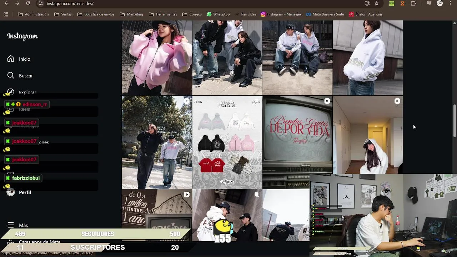Click the address bar URL field
The height and width of the screenshot is (257, 457).
200,4
